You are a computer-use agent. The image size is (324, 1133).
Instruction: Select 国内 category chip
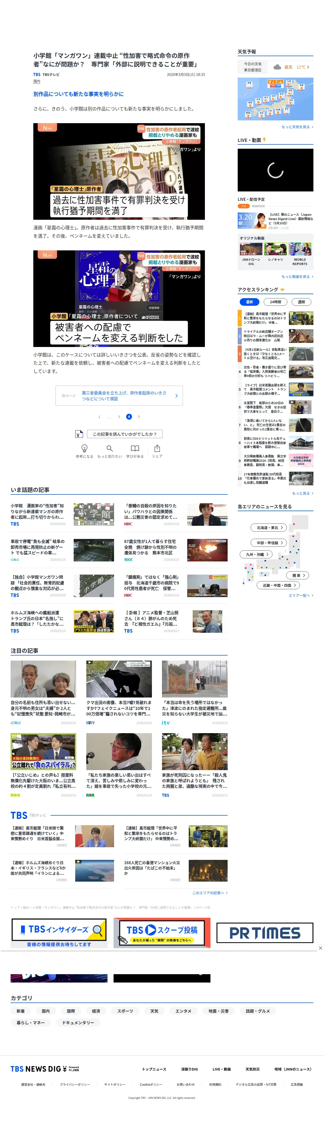46,1011
